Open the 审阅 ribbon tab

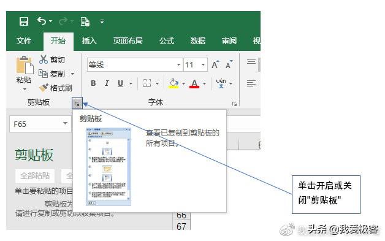coord(229,41)
